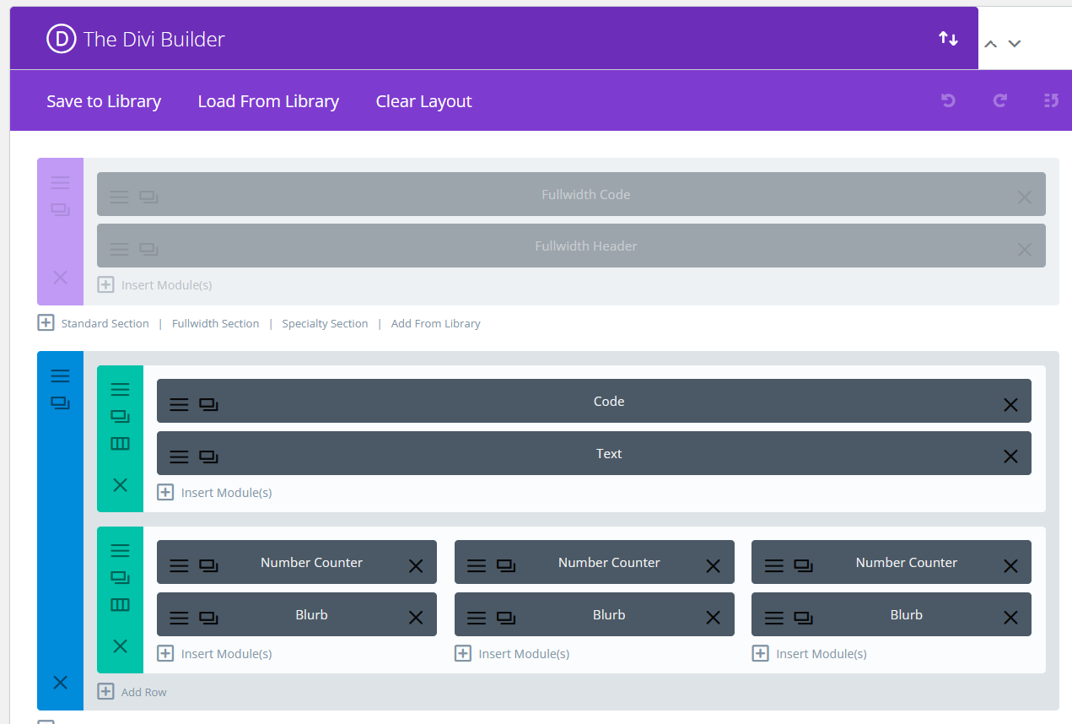Open fullwidth section settings hamburger icon
Viewport: 1072px width, 724px height.
coord(60,182)
